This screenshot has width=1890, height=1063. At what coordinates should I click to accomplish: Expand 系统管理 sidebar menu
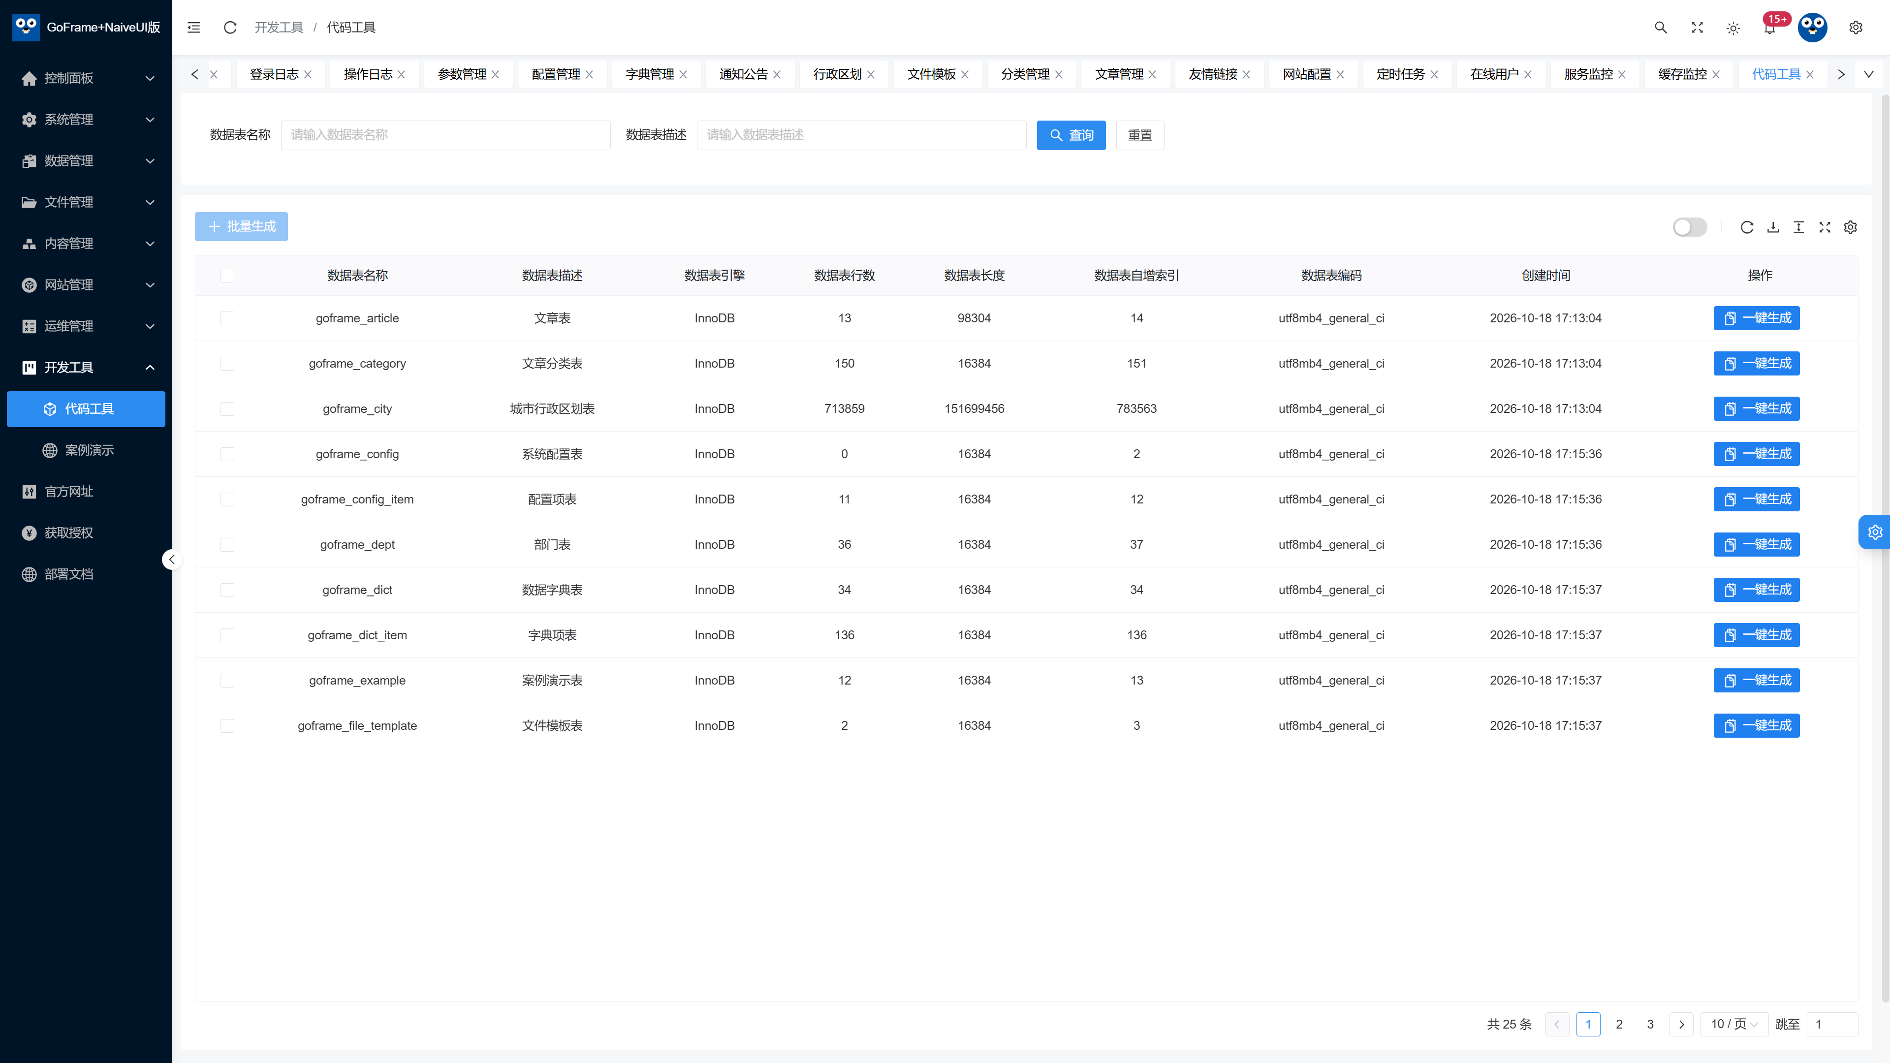coord(86,120)
